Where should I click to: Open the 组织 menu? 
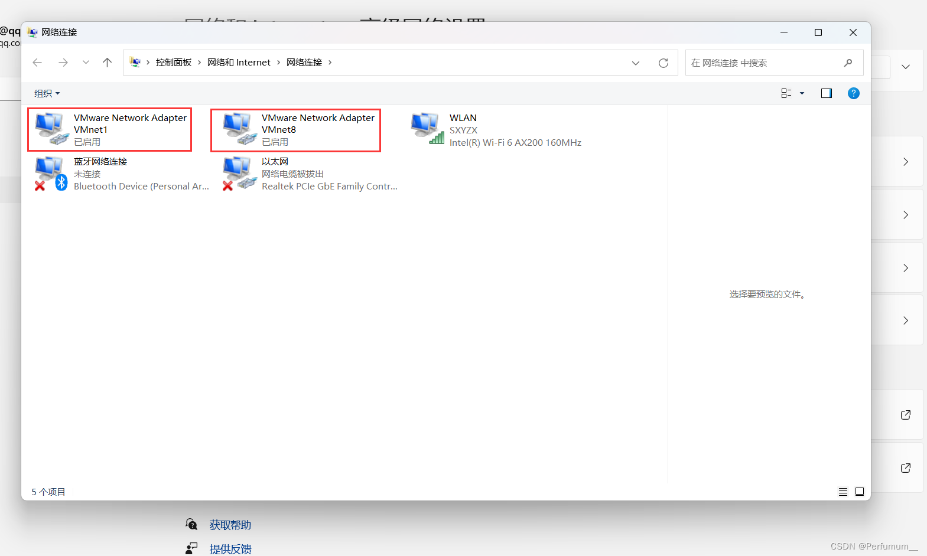[47, 93]
